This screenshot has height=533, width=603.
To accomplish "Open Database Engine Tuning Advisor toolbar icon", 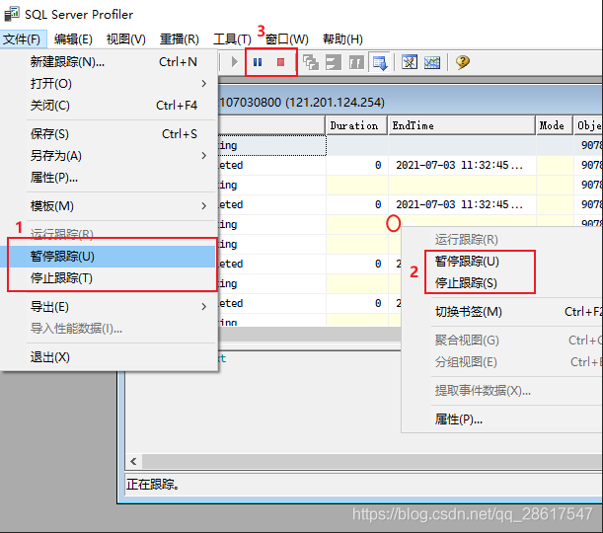I will [410, 62].
